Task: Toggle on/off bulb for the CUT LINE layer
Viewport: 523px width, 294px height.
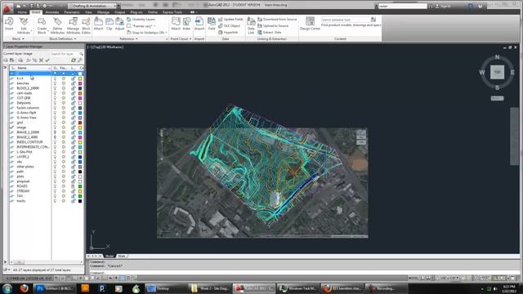Action: coord(55,98)
